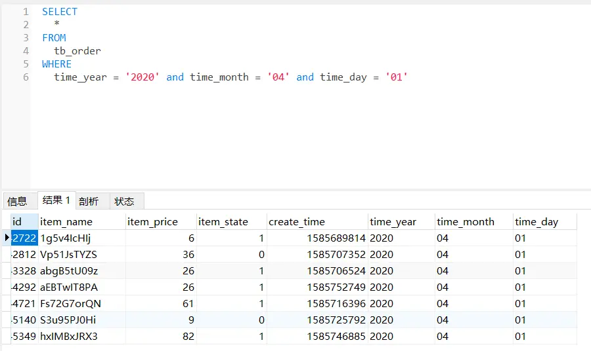Click the time_year column header
Viewport: 591px width, 351px height.
(x=393, y=221)
